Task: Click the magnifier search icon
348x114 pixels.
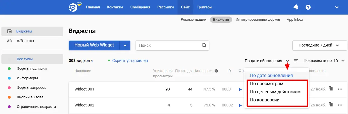Action: (204, 45)
